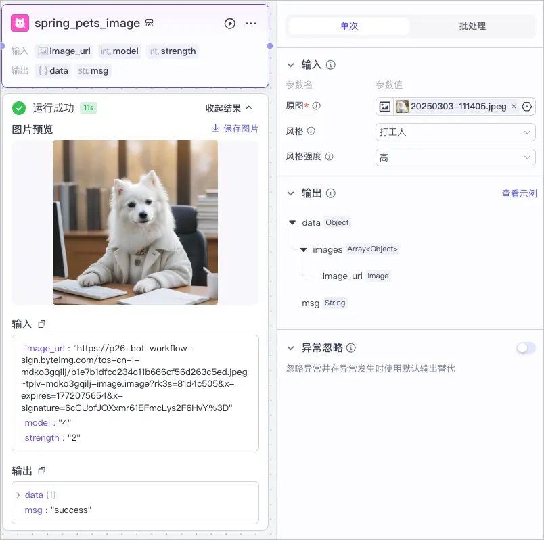Toggle the 异常忽略 switch

click(526, 347)
